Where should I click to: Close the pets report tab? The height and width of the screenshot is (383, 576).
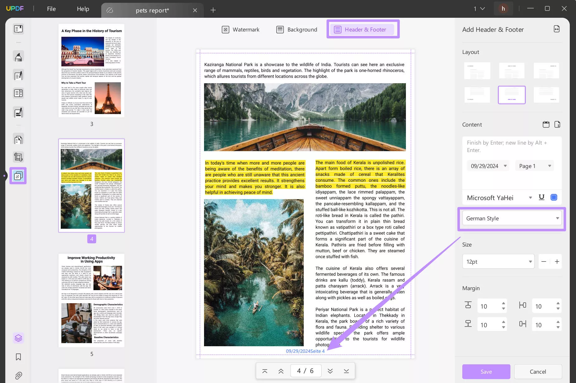click(x=195, y=10)
